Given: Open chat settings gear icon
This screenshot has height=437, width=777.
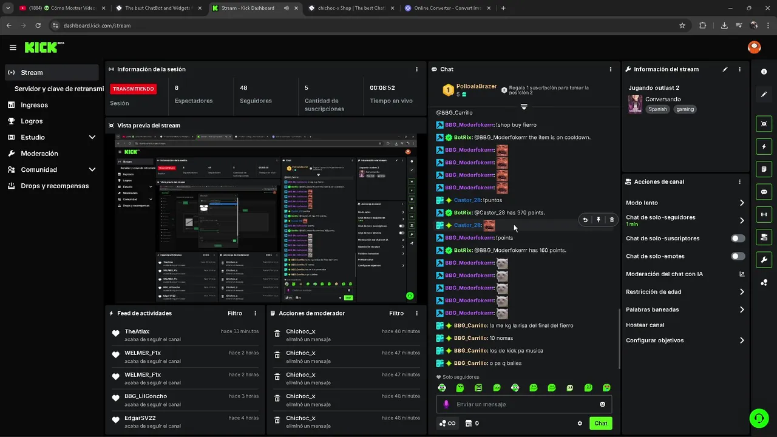Looking at the screenshot, I should [580, 424].
